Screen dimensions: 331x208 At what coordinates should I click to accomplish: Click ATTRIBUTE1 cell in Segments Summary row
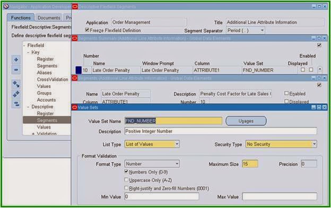(217, 70)
